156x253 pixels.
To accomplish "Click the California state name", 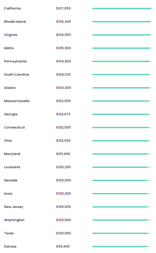I will pyautogui.click(x=12, y=8).
